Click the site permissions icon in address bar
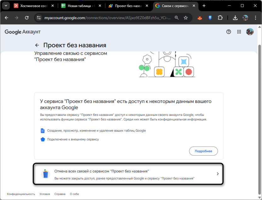 coord(38,18)
